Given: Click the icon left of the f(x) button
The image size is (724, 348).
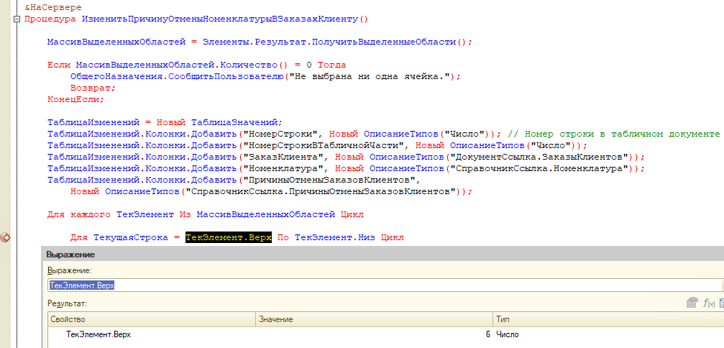Looking at the screenshot, I should (x=692, y=303).
